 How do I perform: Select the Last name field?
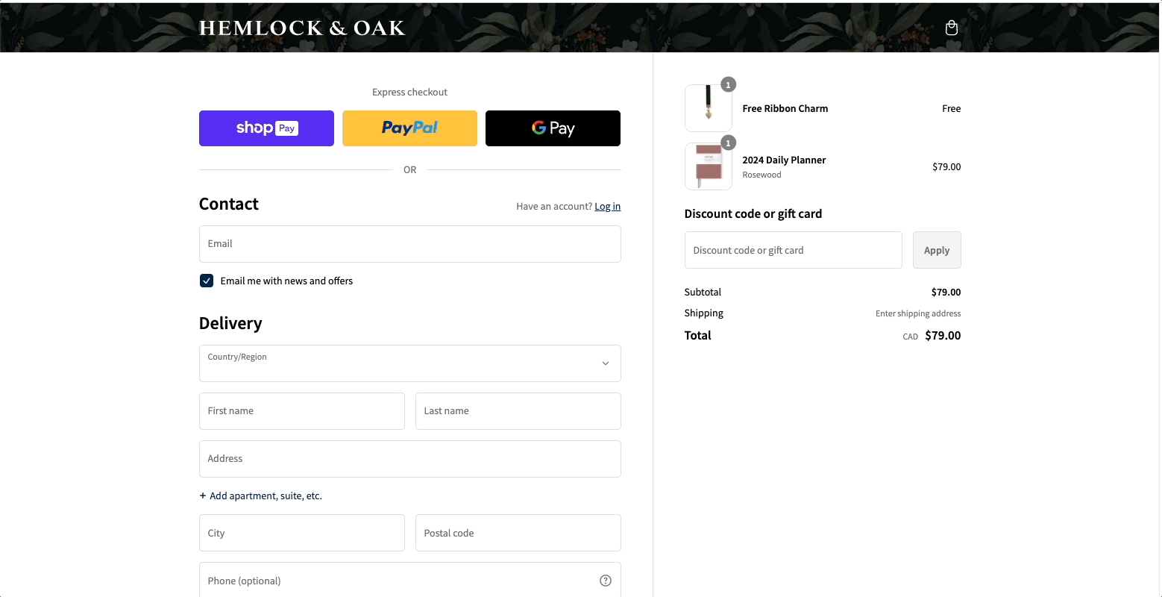pyautogui.click(x=518, y=411)
